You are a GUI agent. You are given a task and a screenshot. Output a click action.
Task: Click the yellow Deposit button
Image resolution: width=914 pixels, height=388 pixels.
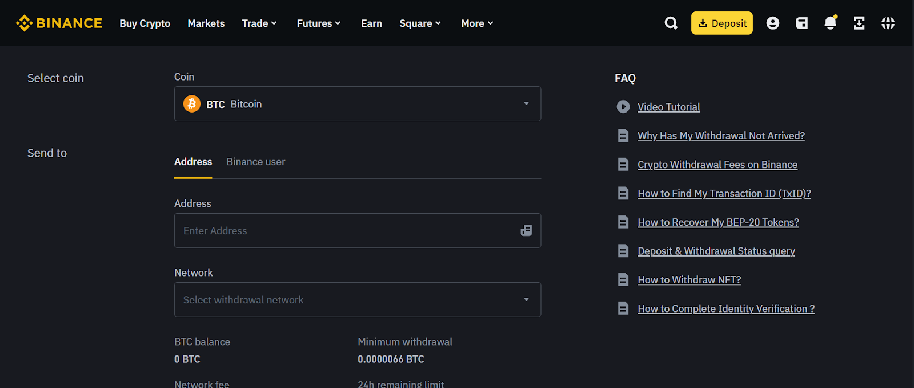[722, 23]
